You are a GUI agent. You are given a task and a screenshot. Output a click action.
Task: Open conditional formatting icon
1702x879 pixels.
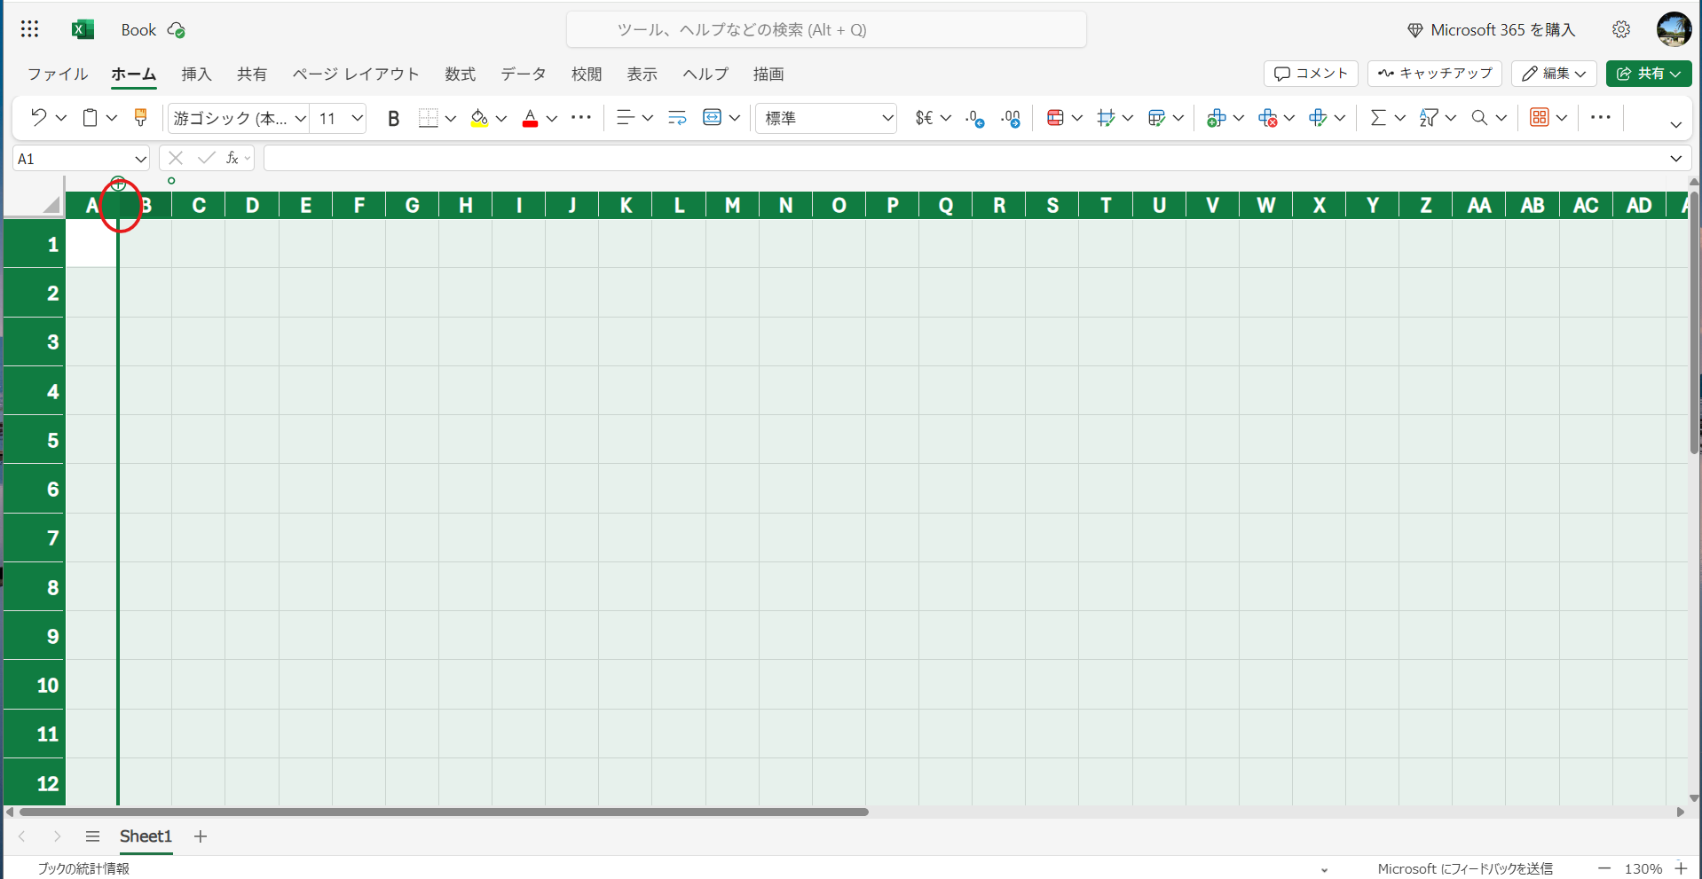pos(1055,117)
